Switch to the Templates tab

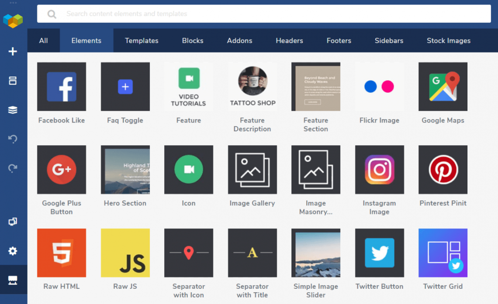click(142, 40)
